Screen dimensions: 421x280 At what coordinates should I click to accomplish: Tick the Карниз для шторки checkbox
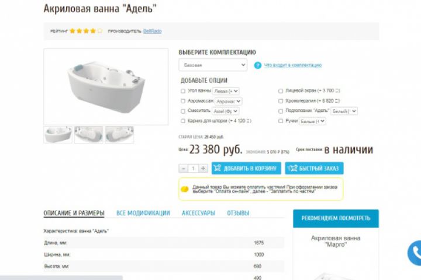click(183, 121)
